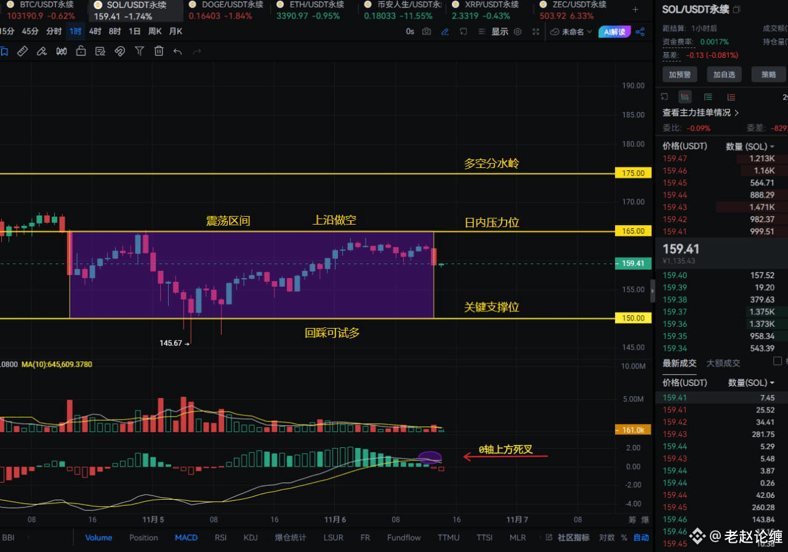The width and height of the screenshot is (788, 552).
Task: Expand the 未命名 layout dropdown
Action: [571, 31]
